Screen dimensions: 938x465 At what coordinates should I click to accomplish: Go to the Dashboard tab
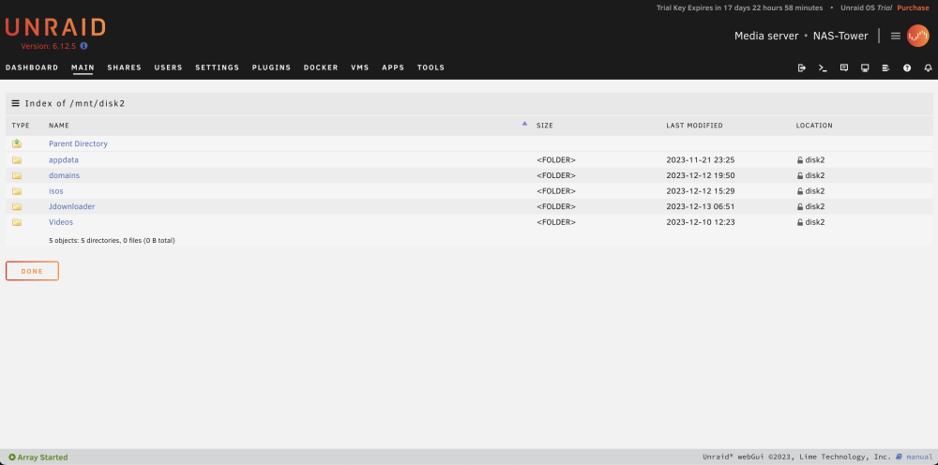pos(32,67)
